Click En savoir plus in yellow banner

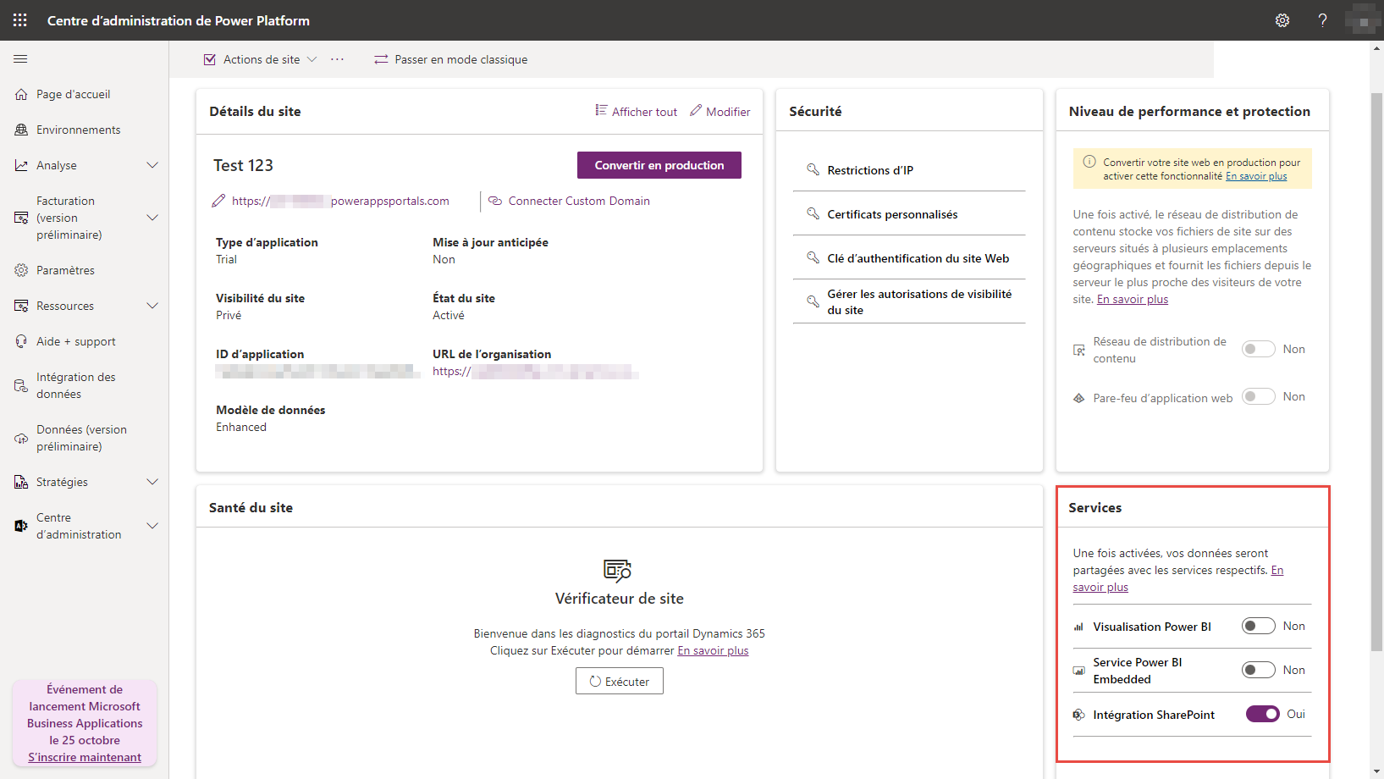click(1256, 176)
